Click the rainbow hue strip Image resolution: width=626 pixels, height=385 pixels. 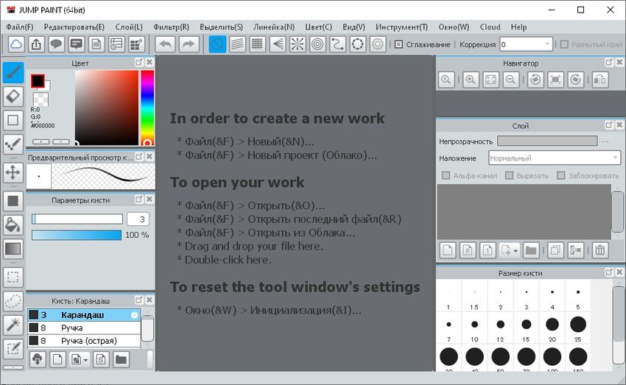tap(147, 107)
